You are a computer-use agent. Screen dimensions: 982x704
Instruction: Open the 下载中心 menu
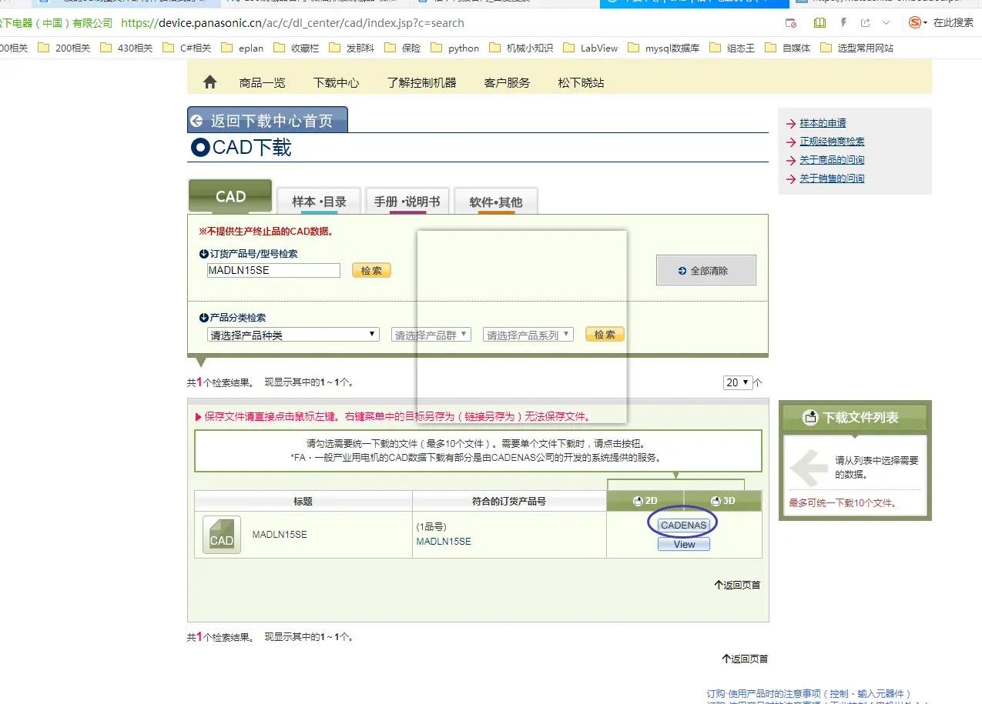[x=336, y=82]
